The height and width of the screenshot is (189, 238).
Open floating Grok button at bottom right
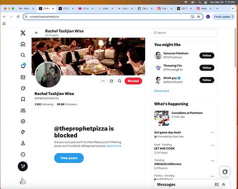tap(225, 171)
